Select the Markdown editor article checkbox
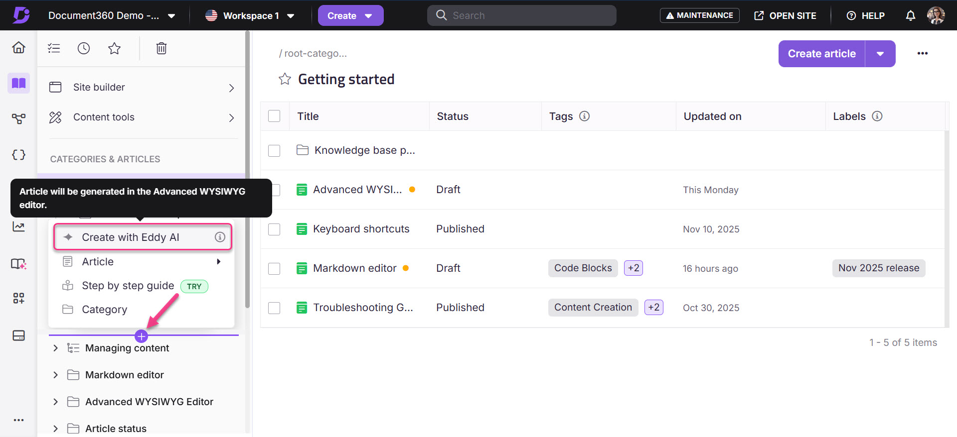This screenshot has height=437, width=957. tap(274, 268)
